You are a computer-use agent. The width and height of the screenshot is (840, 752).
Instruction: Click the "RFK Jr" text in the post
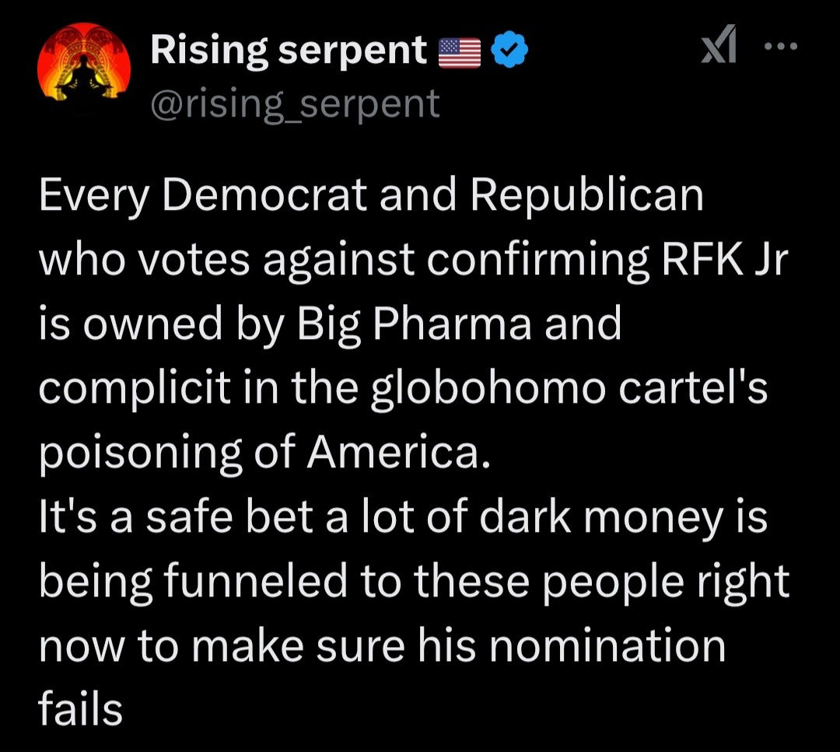[x=726, y=259]
